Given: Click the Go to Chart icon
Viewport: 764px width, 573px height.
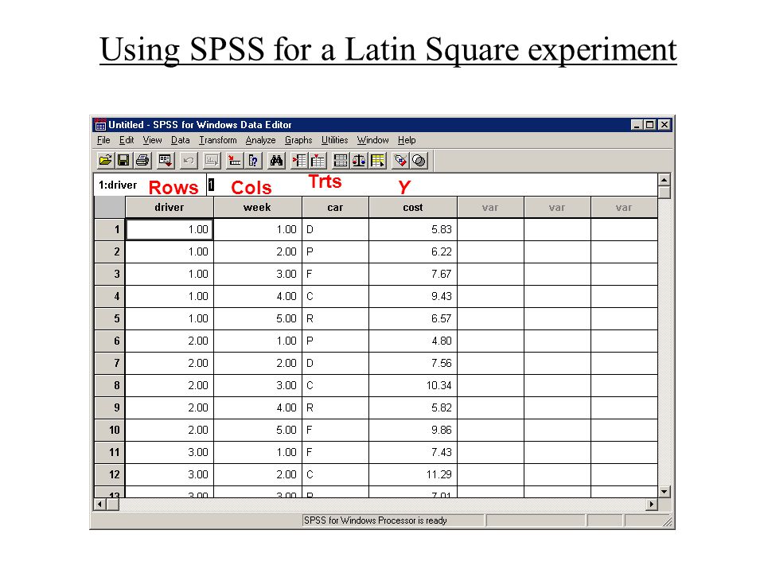Looking at the screenshot, I should (x=212, y=160).
